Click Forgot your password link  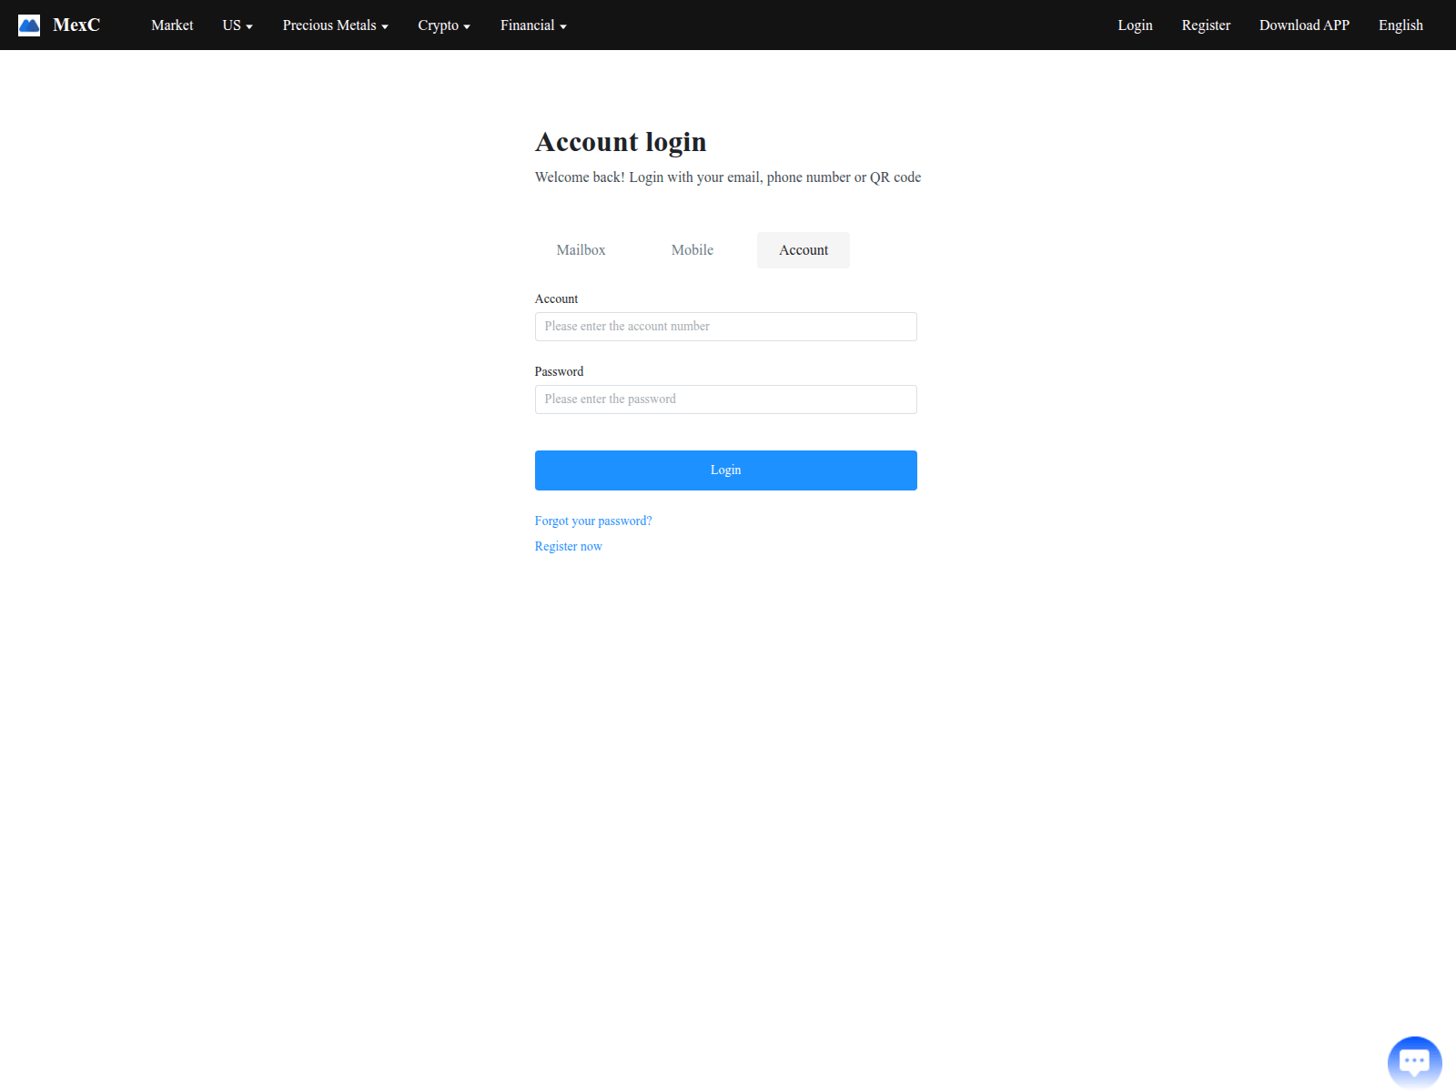point(592,521)
